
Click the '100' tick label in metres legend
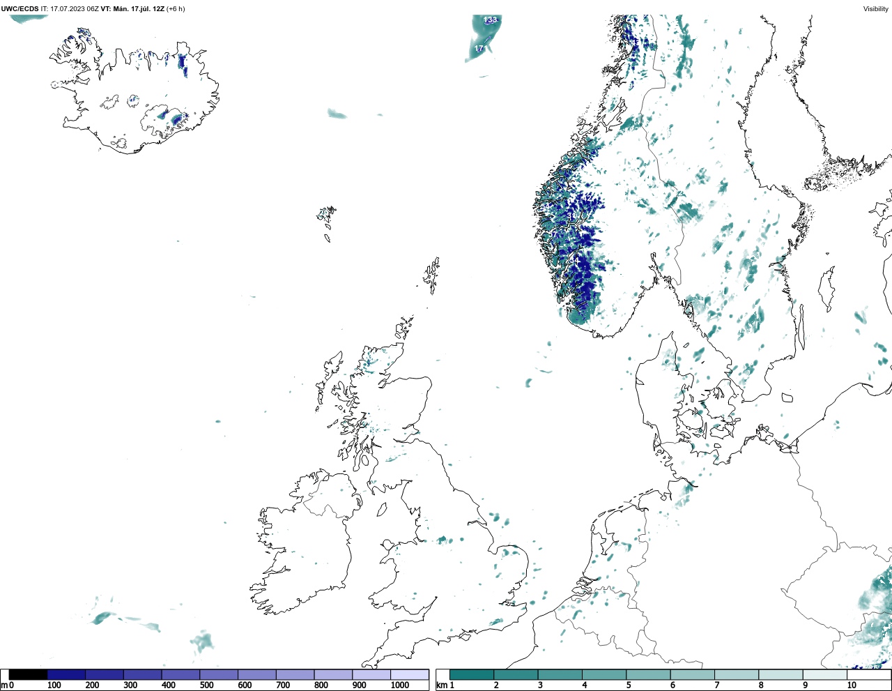coord(54,685)
